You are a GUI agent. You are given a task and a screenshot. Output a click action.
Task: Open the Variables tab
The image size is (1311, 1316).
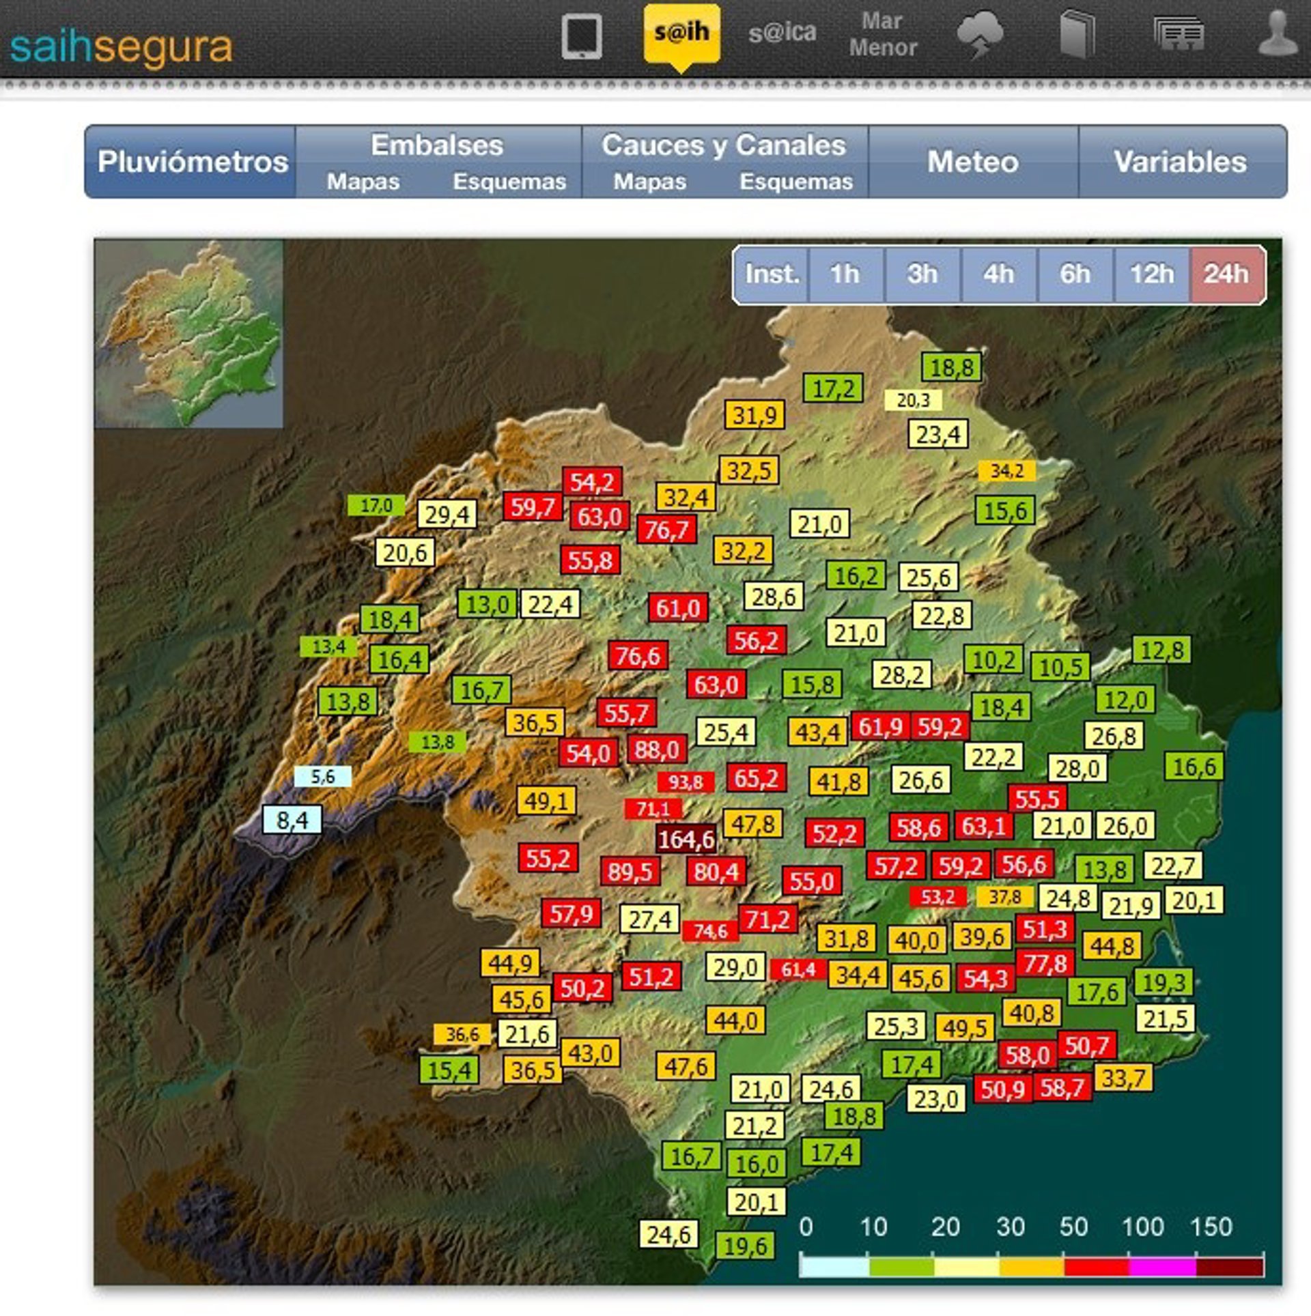tap(1180, 162)
